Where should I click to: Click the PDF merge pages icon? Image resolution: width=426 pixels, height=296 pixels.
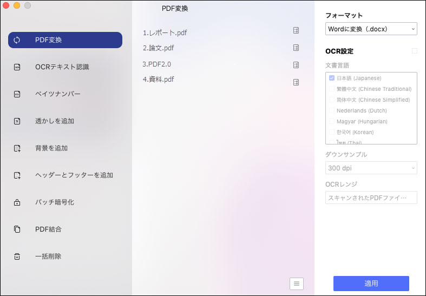[17, 229]
